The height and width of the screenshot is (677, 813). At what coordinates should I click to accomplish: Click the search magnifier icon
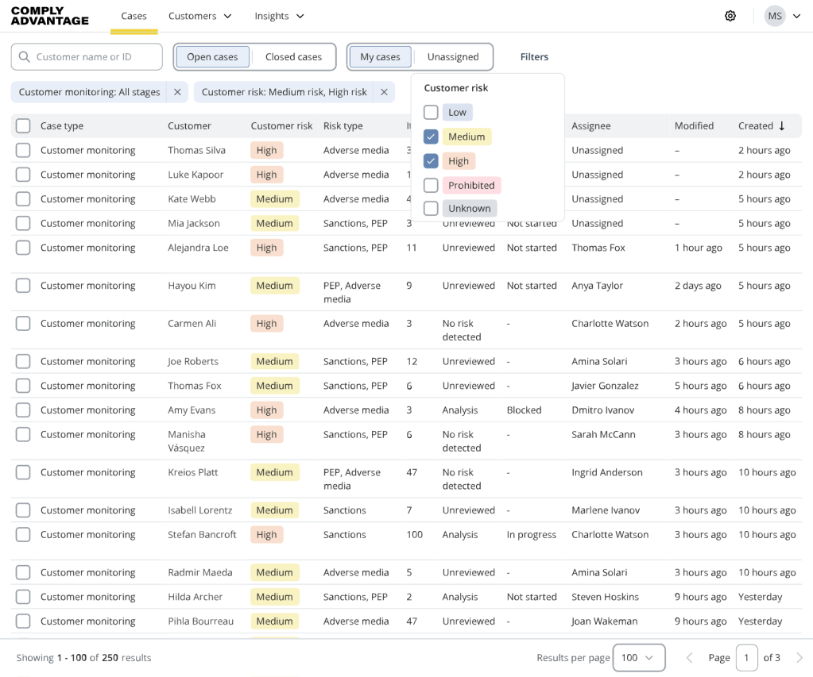pos(24,57)
